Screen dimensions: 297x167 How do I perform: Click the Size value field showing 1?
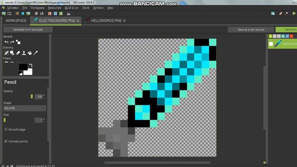[39, 120]
